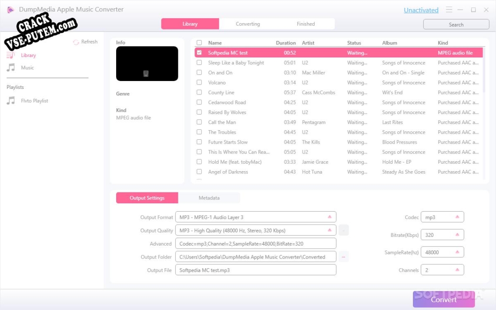Click artist Cass McCombs cell
This screenshot has height=310, width=496.
[x=318, y=92]
